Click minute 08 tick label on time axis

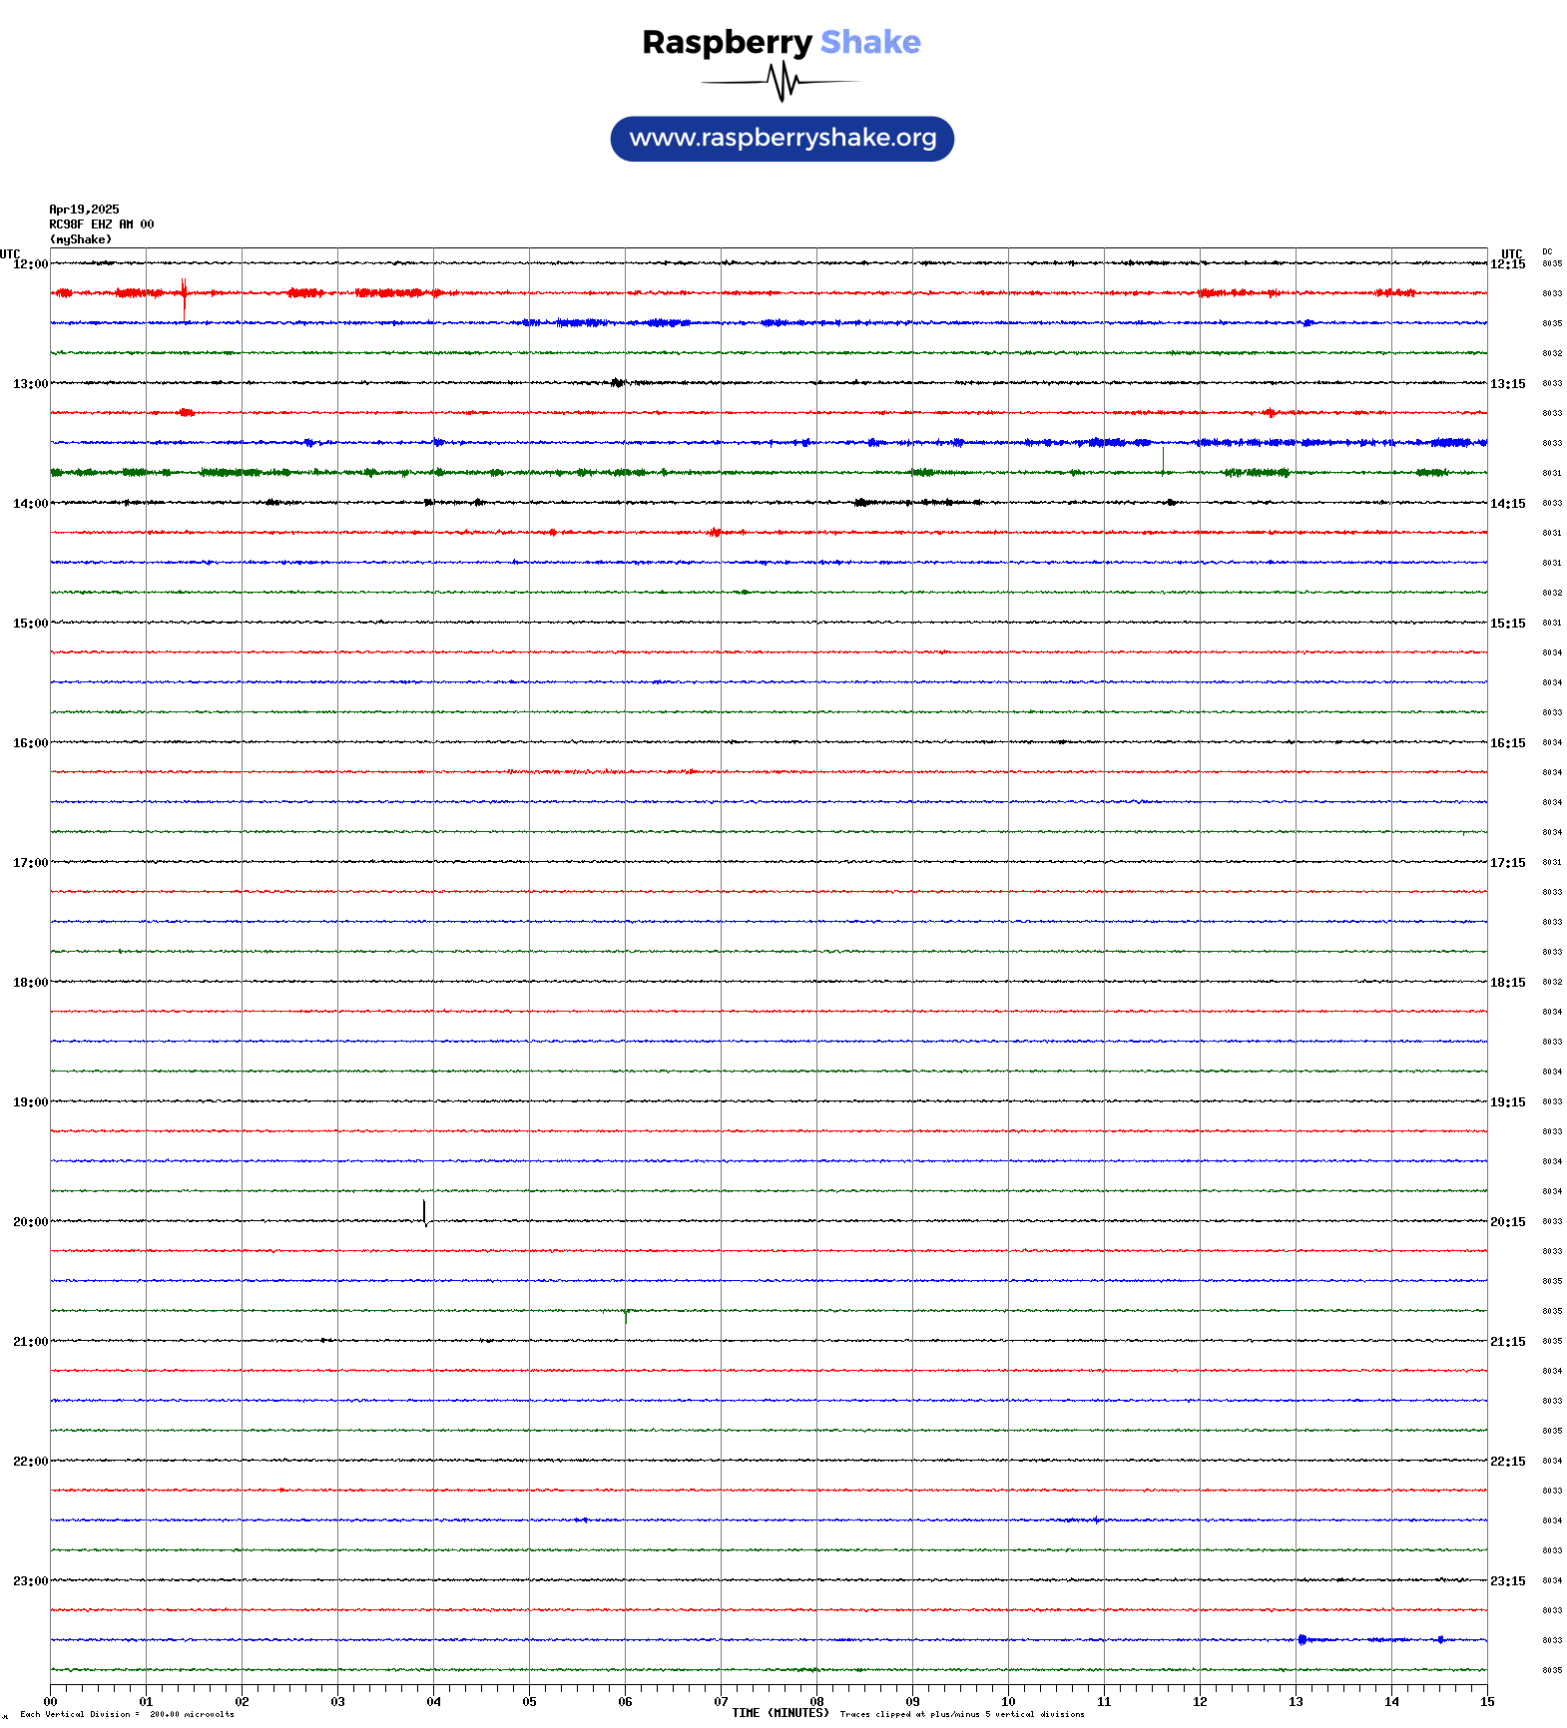point(816,1702)
